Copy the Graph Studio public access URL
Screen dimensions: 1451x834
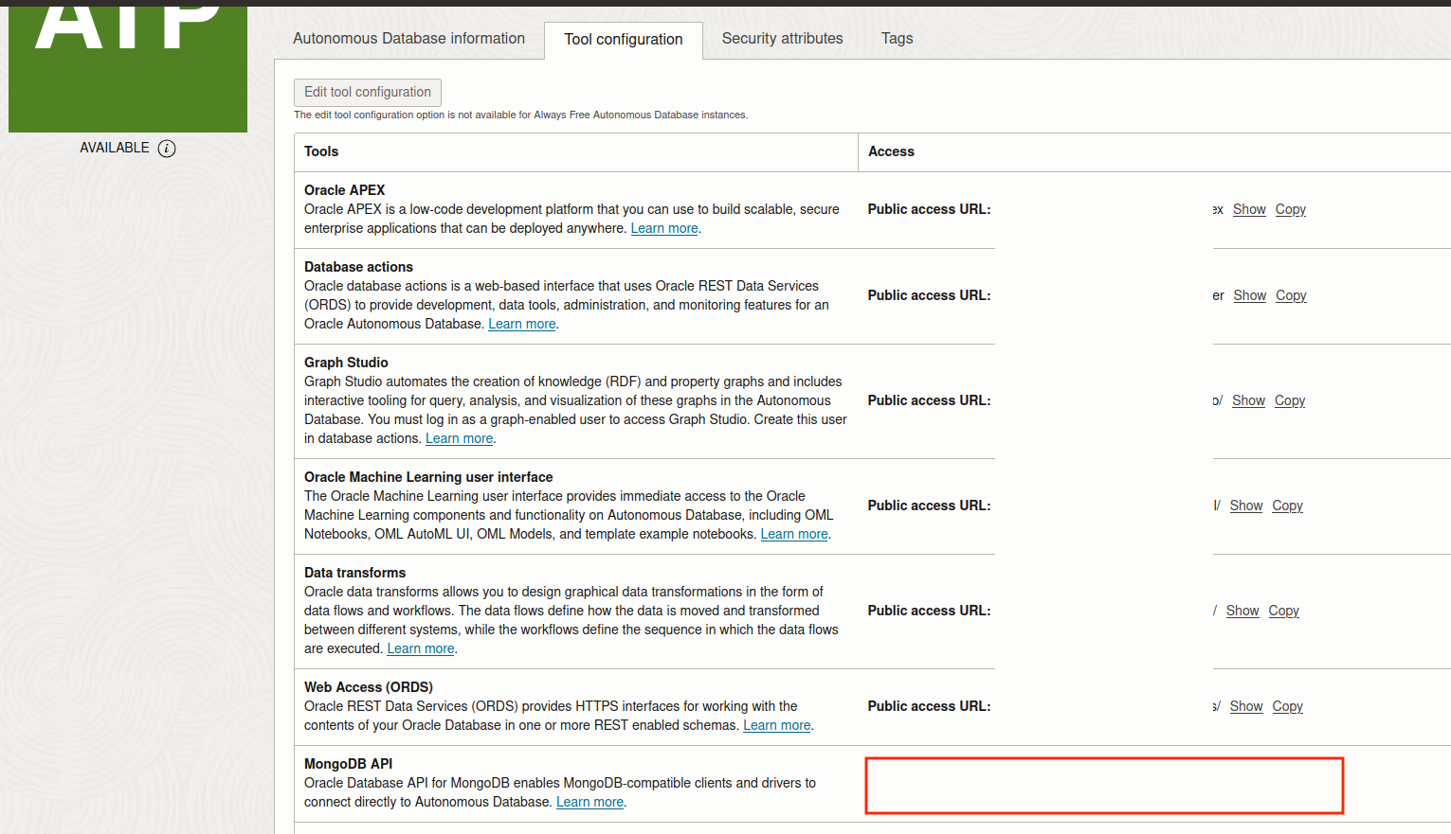pyautogui.click(x=1289, y=399)
